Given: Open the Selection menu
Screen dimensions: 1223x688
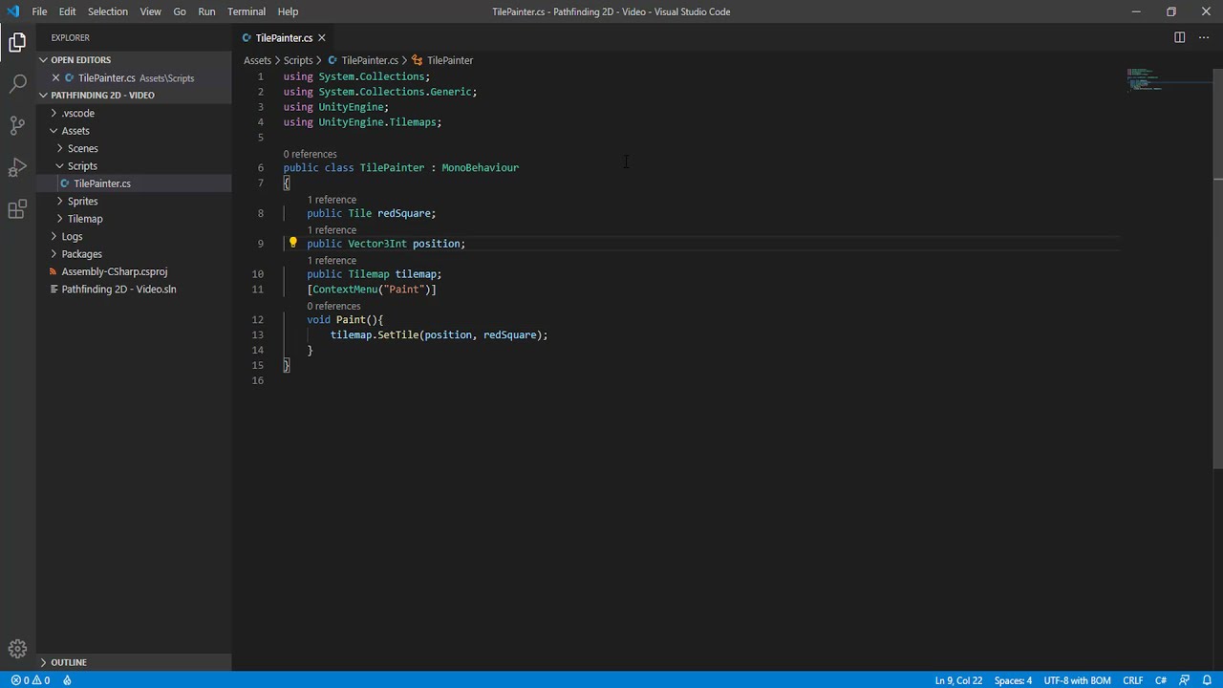Looking at the screenshot, I should coord(107,11).
